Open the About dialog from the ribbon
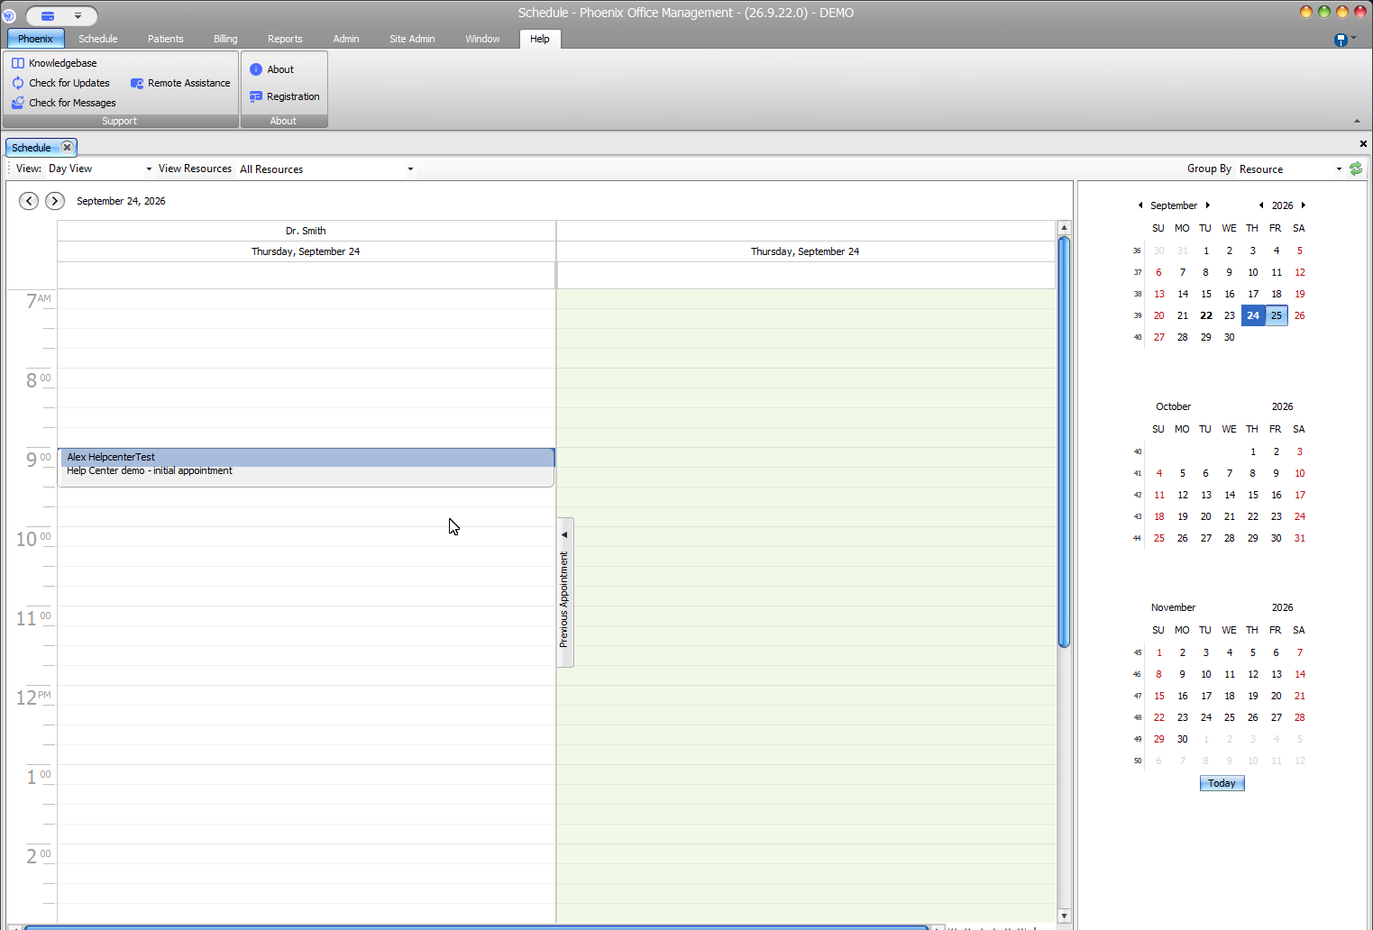This screenshot has width=1373, height=930. (271, 69)
